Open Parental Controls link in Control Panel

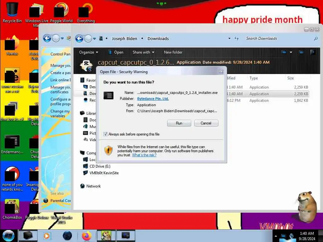click(x=60, y=201)
